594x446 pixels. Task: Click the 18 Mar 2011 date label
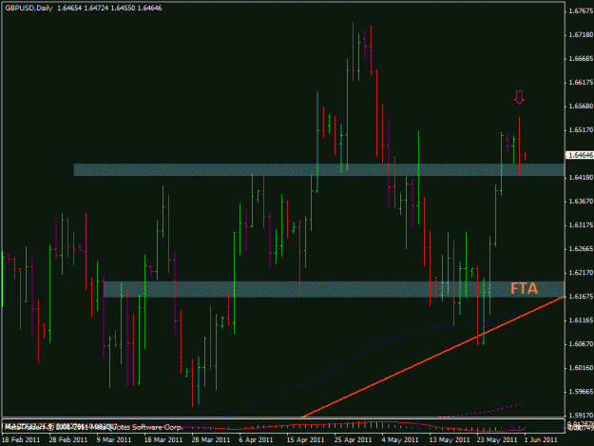(163, 439)
